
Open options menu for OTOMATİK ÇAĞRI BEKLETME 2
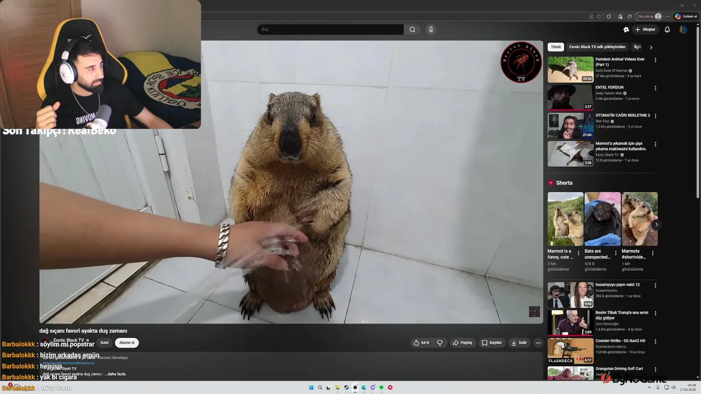pyautogui.click(x=655, y=116)
